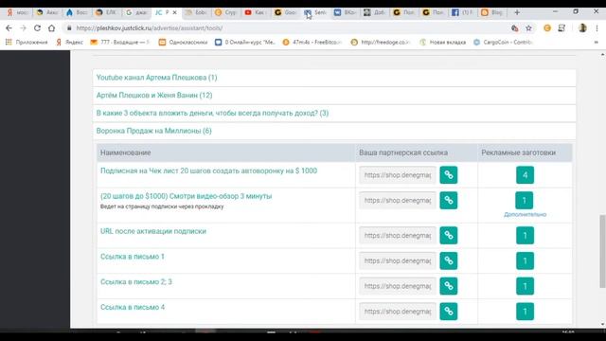Copy partner link for Подписная на Чек лист row
Image resolution: width=606 pixels, height=341 pixels.
[x=448, y=174]
